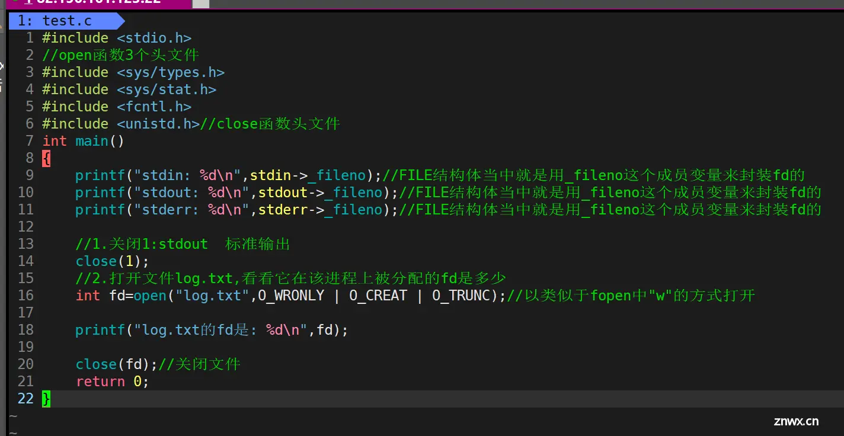Image resolution: width=844 pixels, height=436 pixels.
Task: Click the O_TRUNC flag
Action: 461,296
